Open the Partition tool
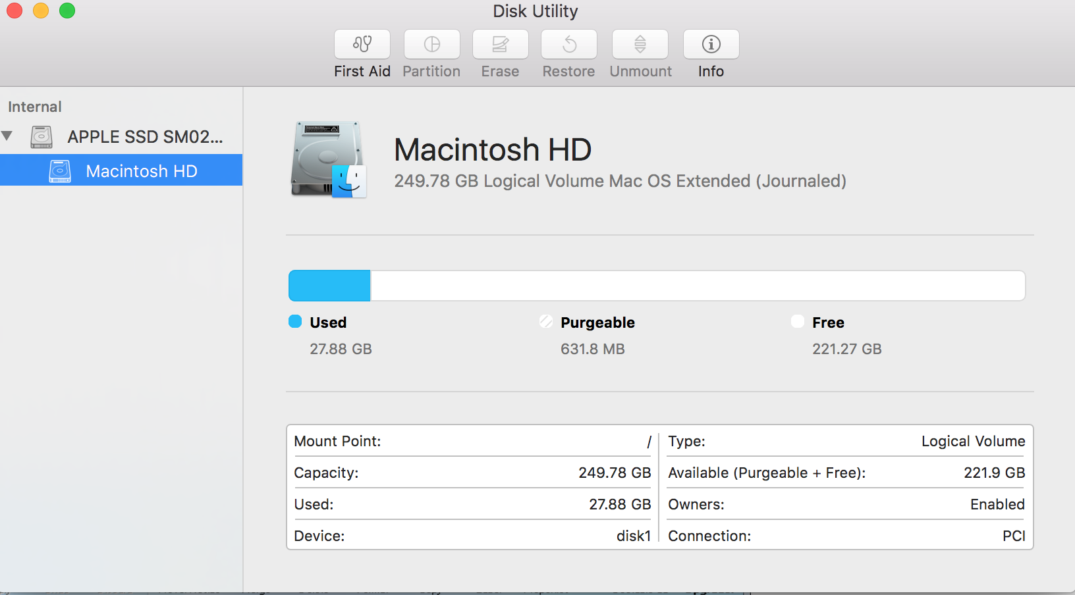Screen dimensions: 1075x595 [432, 44]
